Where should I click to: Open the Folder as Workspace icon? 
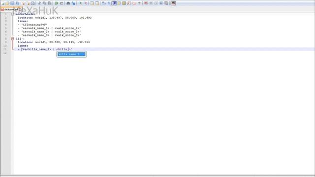pos(134,3)
